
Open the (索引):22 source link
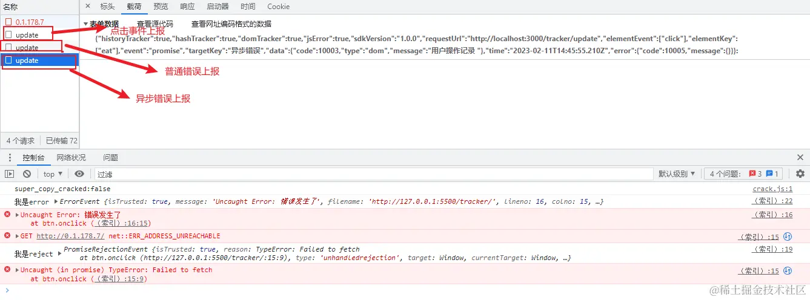773,201
